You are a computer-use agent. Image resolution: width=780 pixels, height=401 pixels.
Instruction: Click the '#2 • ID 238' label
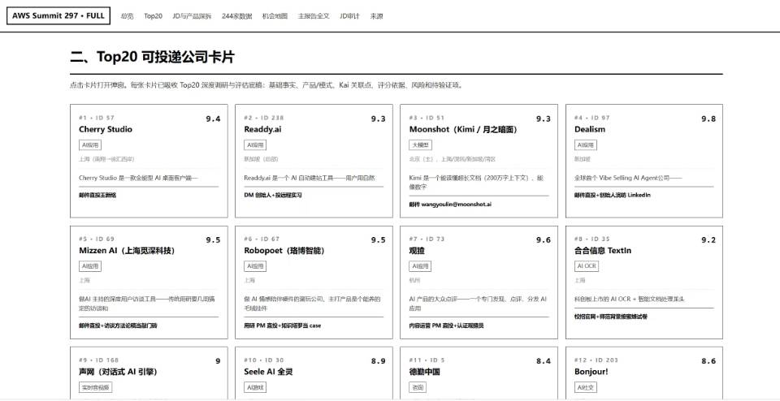(x=263, y=118)
